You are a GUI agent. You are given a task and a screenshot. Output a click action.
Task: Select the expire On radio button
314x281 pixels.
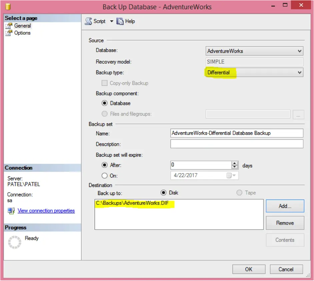point(105,175)
